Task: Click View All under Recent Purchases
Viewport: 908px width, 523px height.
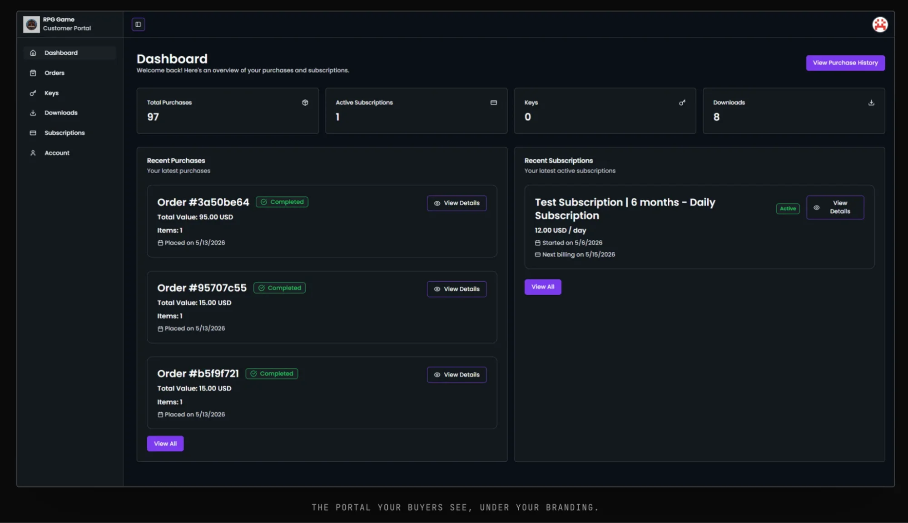Action: (165, 444)
